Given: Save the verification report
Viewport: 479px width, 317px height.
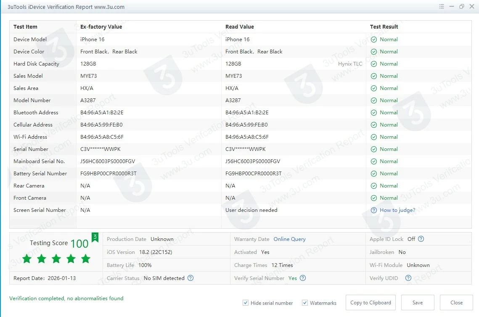Looking at the screenshot, I should pyautogui.click(x=418, y=303).
